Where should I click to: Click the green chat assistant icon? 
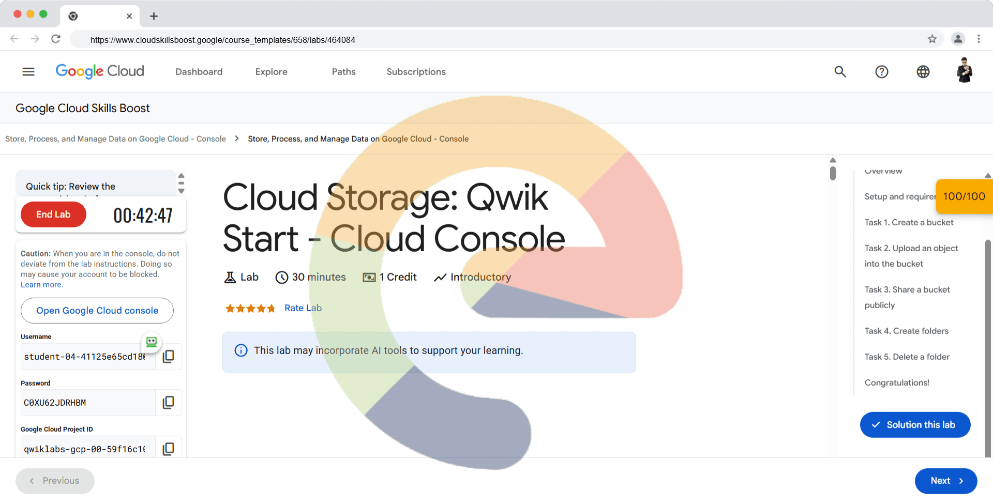click(x=152, y=342)
